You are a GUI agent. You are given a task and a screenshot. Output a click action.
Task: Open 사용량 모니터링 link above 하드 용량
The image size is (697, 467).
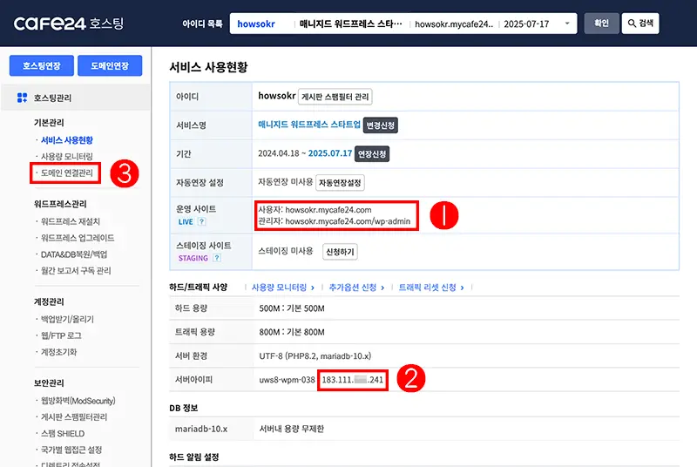click(x=283, y=288)
